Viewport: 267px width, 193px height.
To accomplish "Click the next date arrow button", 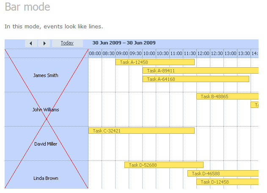I will tap(44, 43).
